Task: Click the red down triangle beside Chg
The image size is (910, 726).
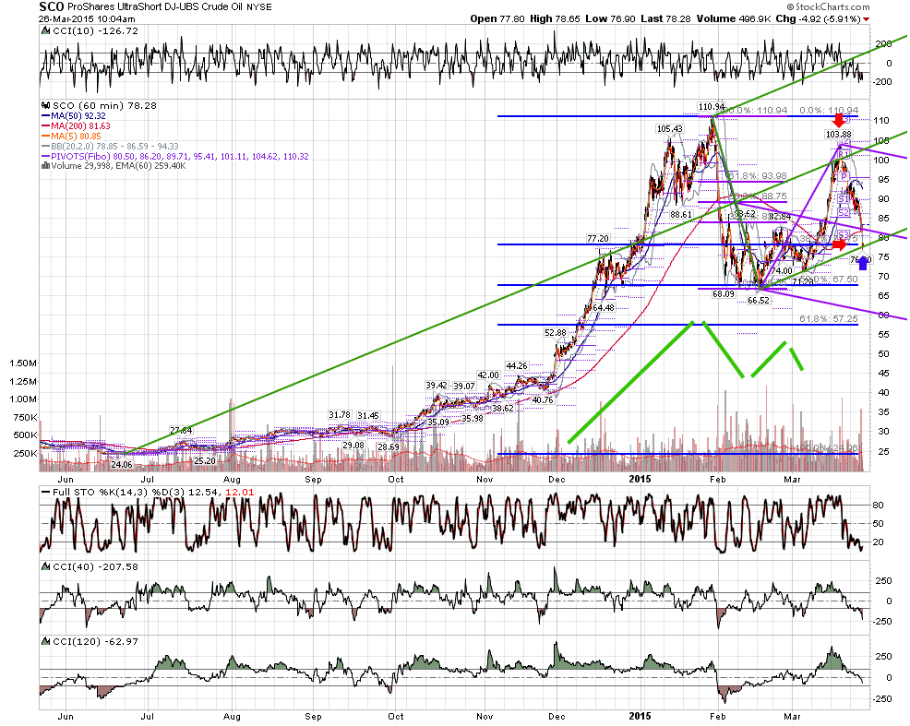Action: pos(866,19)
